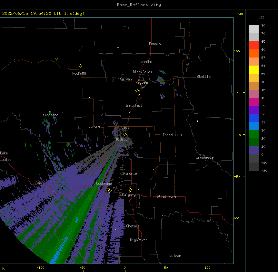Screen dimensions: 278x272
Task: Click the orange 57-60 dBZ legend swatch
Action: [253, 53]
